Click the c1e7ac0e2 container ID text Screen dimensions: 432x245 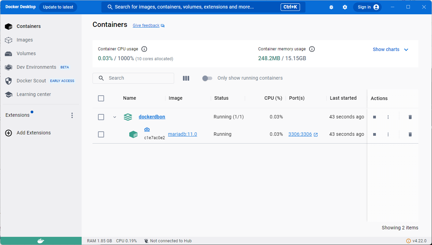click(x=154, y=138)
